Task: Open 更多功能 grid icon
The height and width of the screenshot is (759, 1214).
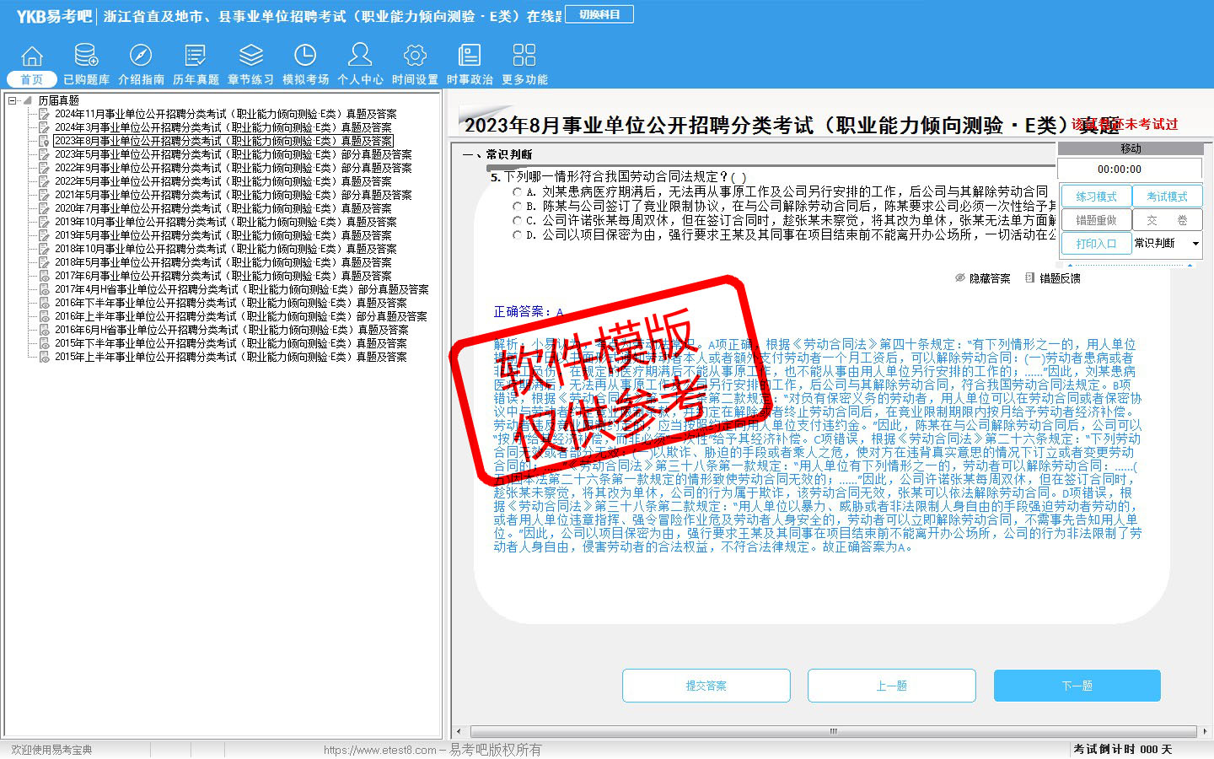Action: (x=524, y=57)
